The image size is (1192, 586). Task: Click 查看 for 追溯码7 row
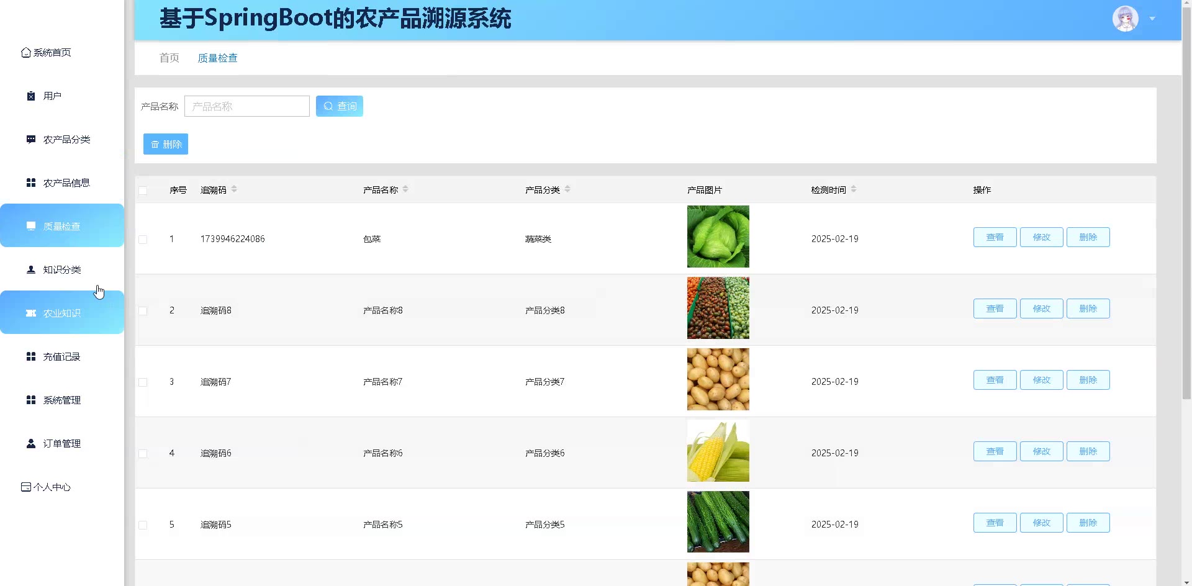click(x=995, y=380)
